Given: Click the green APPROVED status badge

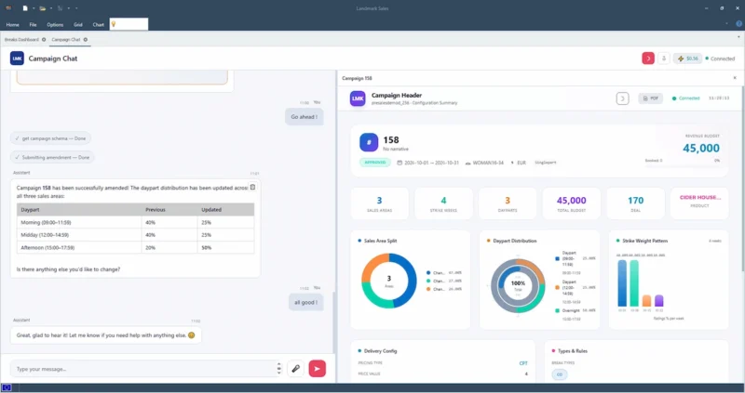Looking at the screenshot, I should point(375,163).
